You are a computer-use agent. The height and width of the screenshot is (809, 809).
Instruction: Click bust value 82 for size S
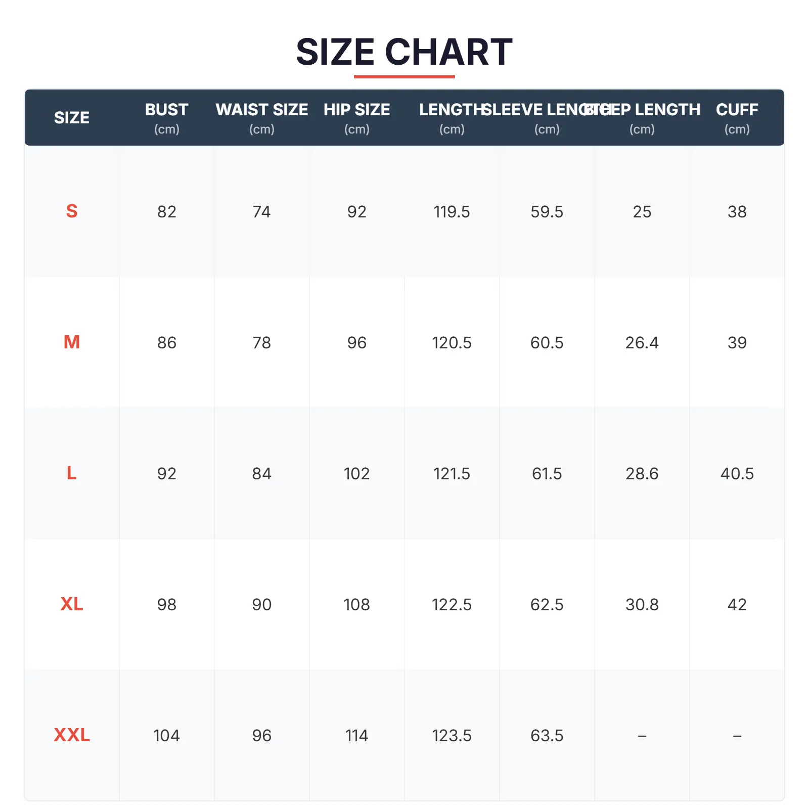coord(166,211)
